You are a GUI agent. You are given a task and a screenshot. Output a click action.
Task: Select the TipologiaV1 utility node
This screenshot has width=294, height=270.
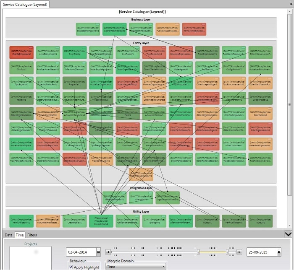[x=154, y=221]
